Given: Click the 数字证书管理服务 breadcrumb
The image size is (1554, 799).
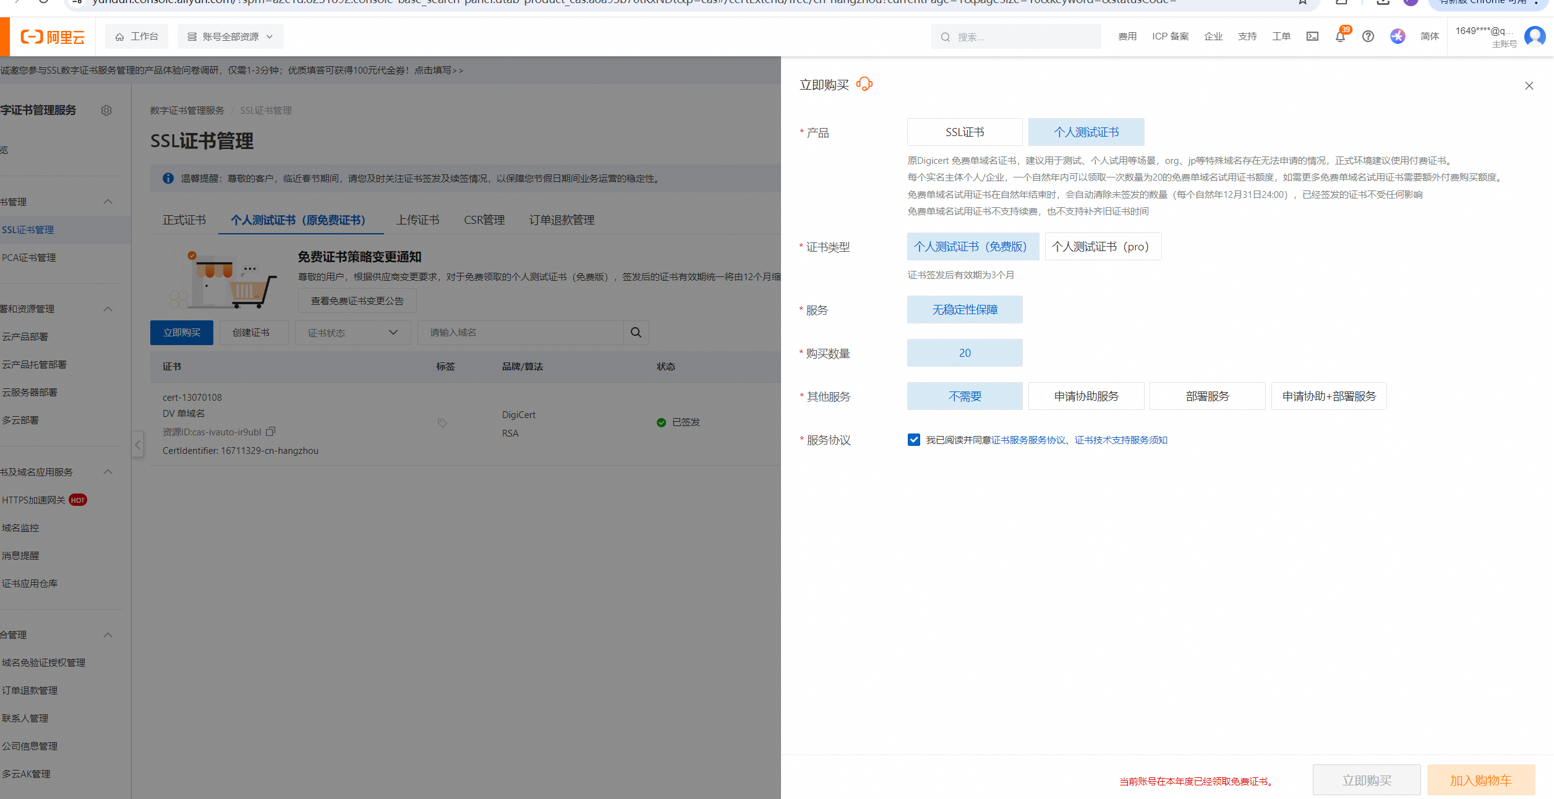Looking at the screenshot, I should click(x=187, y=111).
